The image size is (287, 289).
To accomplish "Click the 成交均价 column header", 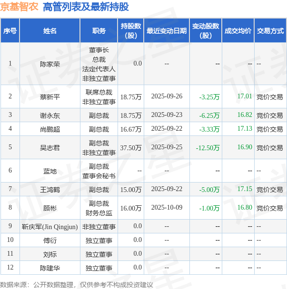I will click(238, 30).
